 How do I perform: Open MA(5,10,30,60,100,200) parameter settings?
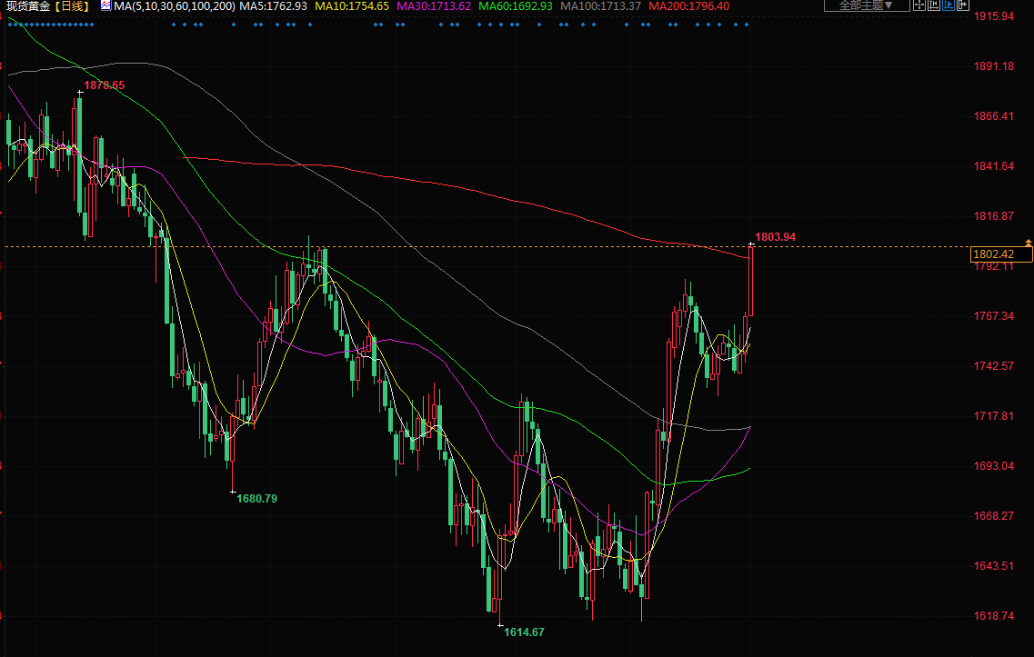tap(174, 6)
